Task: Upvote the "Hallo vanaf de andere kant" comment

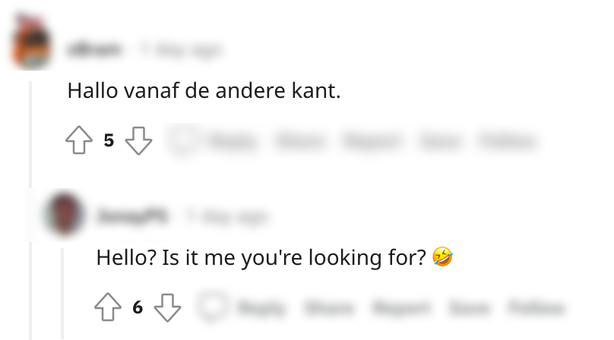Action: (x=79, y=140)
